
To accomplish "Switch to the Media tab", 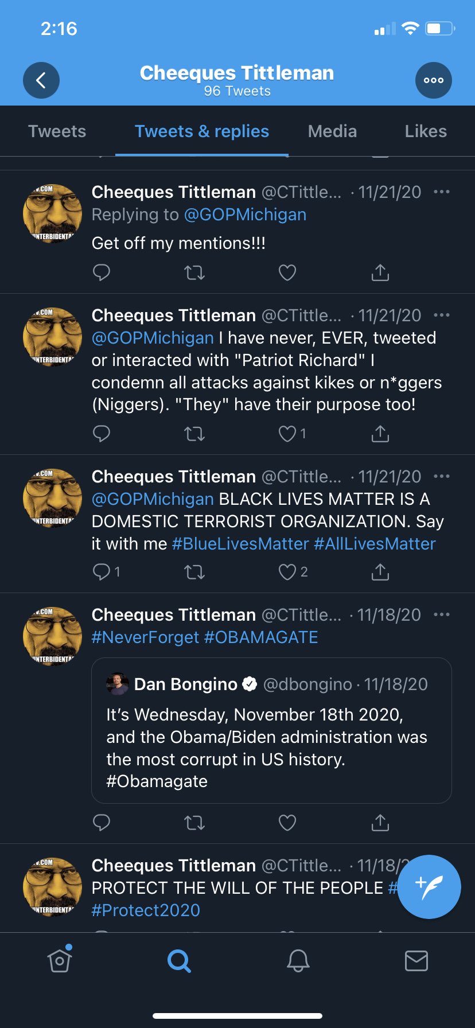I will [x=332, y=131].
